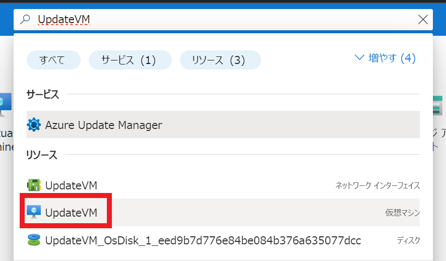Click the ディスク type label
This screenshot has width=446, height=261.
[408, 240]
